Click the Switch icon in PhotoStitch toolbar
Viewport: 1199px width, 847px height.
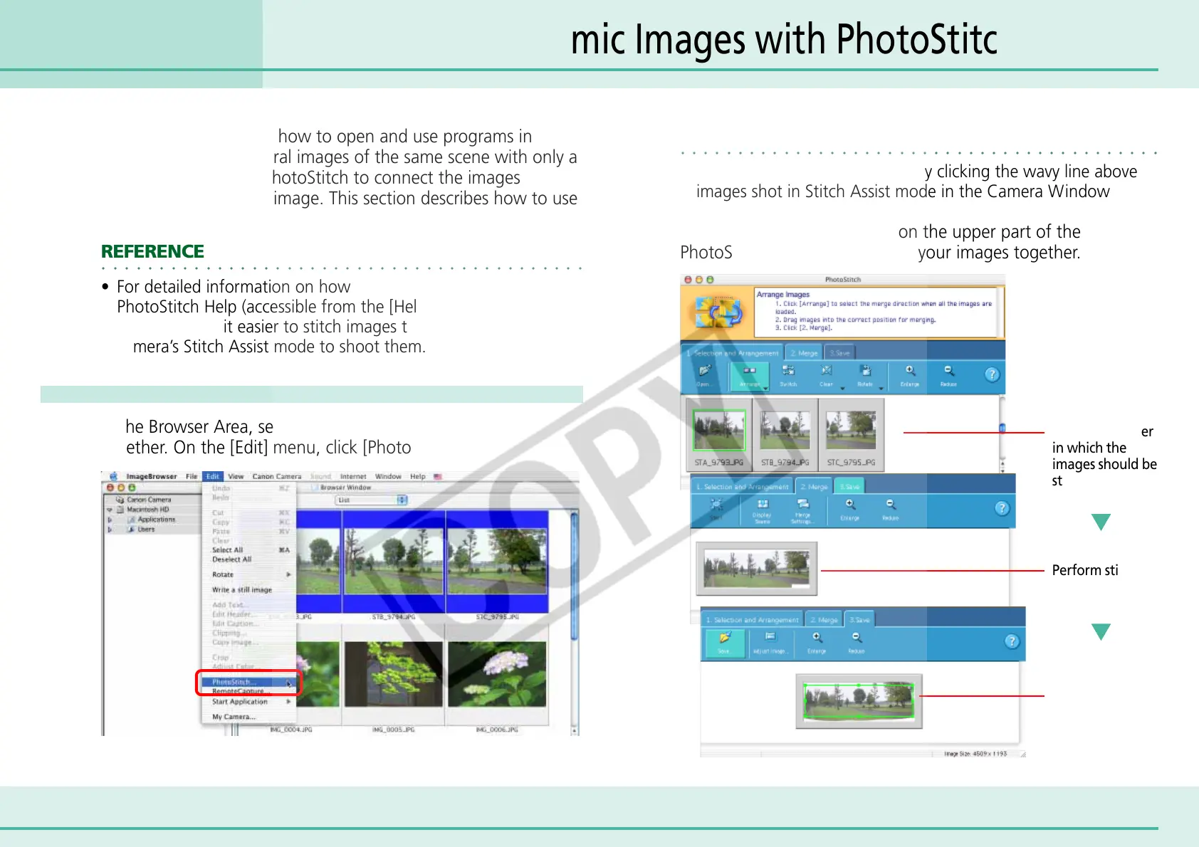click(x=788, y=375)
